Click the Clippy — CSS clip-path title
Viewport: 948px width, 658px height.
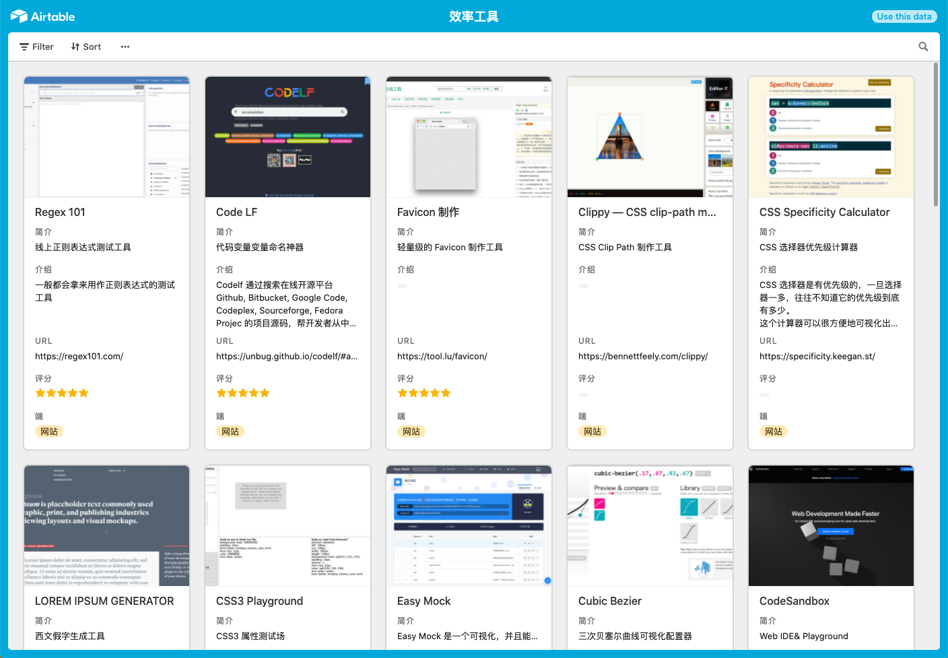(x=647, y=212)
